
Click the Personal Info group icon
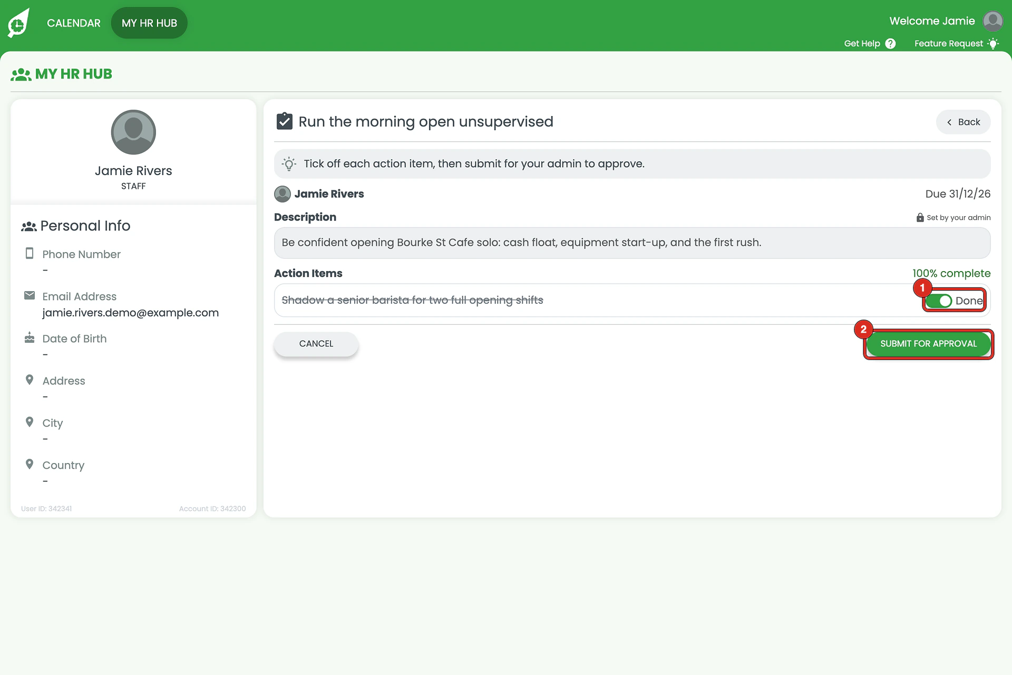[x=28, y=226]
